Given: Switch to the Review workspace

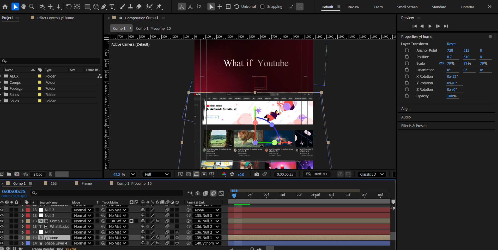Looking at the screenshot, I should 353,7.
